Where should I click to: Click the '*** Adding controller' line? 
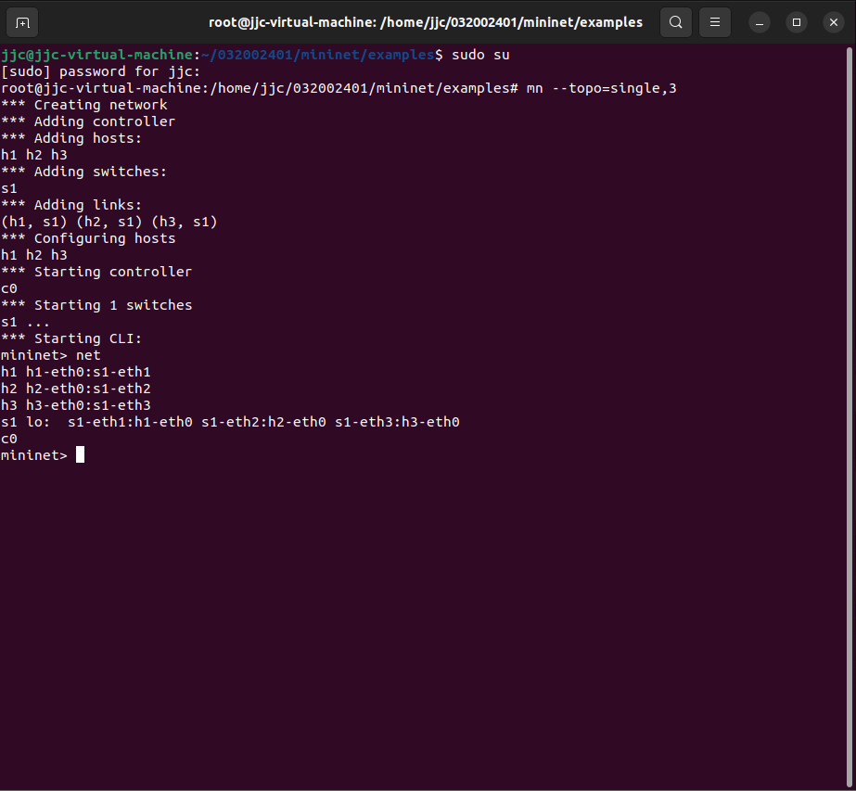pos(88,121)
